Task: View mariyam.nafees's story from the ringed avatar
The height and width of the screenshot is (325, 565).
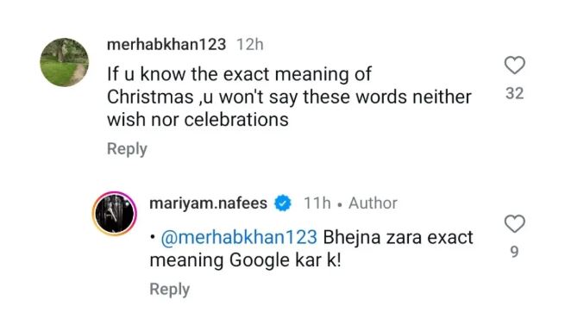Action: coord(115,214)
